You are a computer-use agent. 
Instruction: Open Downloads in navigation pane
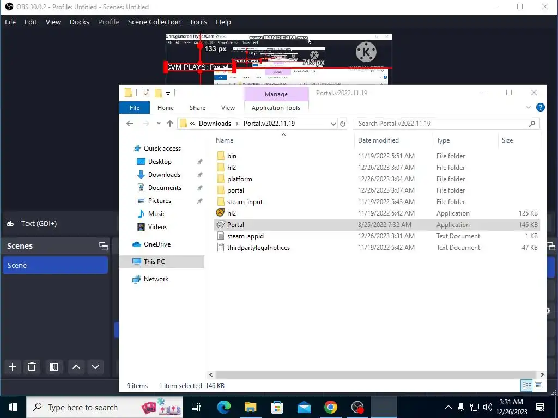[164, 175]
